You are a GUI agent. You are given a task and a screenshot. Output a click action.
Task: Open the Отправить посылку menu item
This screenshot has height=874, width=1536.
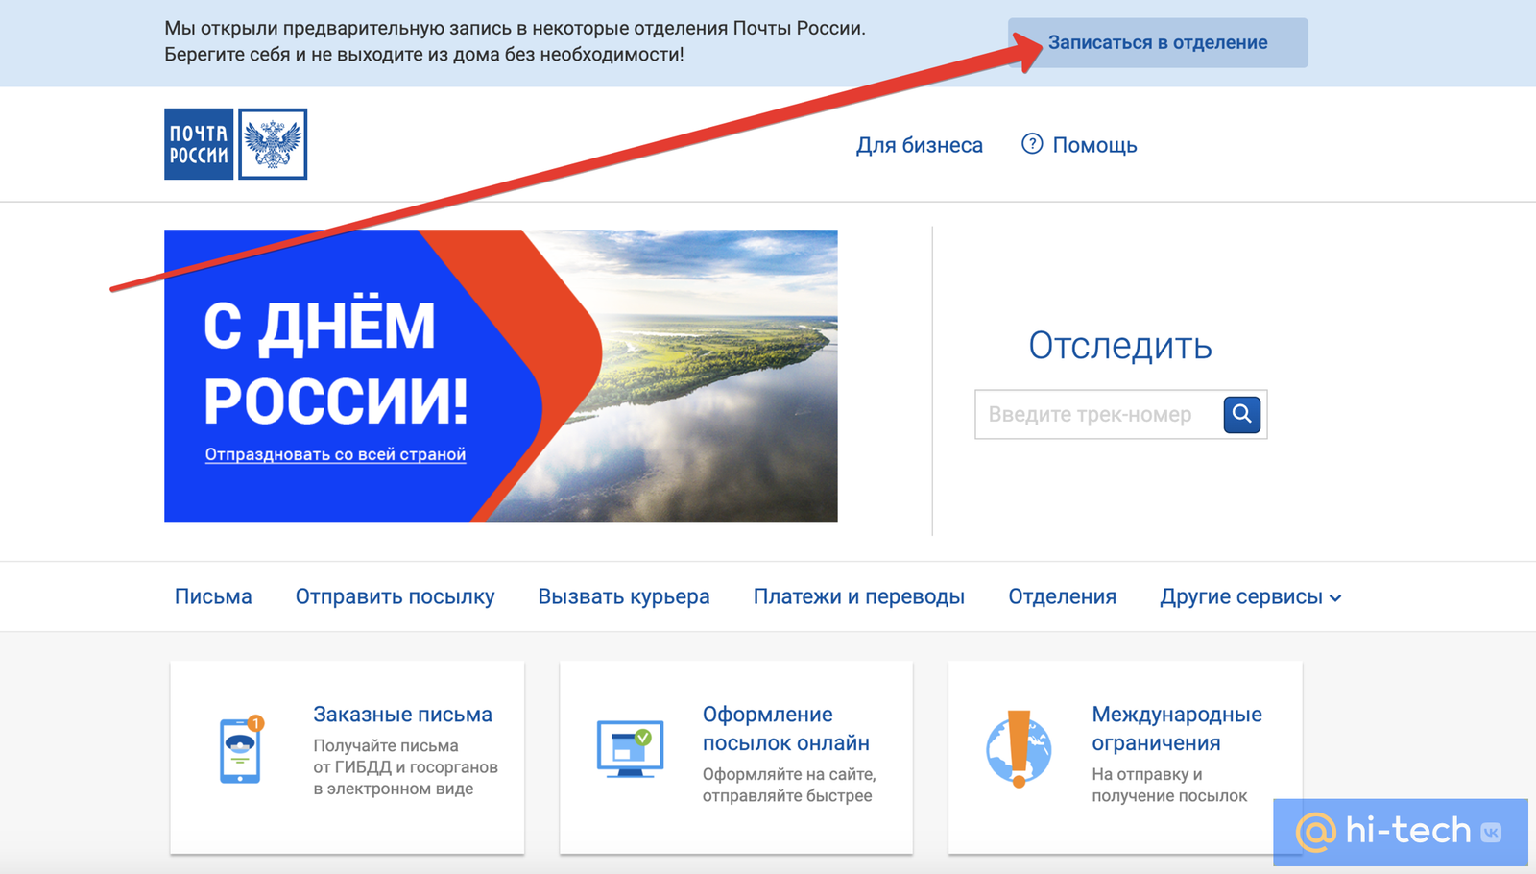395,596
